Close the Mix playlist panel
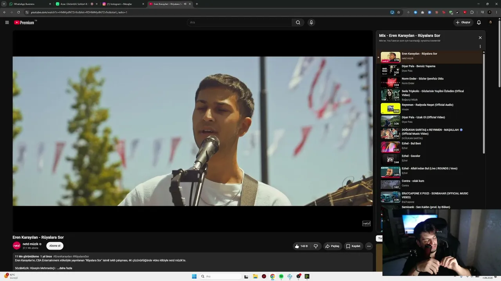501x281 pixels. point(480,38)
